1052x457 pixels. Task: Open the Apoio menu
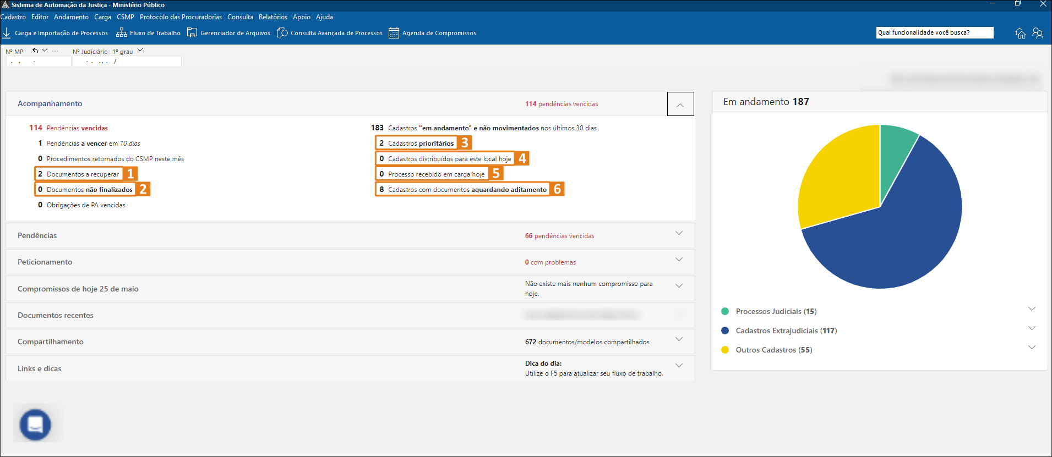[302, 17]
